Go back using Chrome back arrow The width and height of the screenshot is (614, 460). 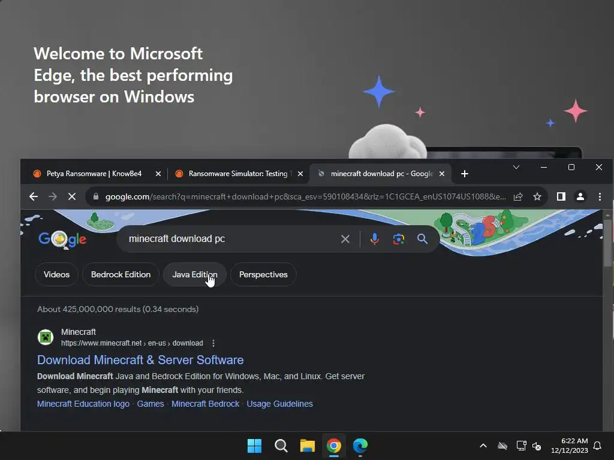34,196
